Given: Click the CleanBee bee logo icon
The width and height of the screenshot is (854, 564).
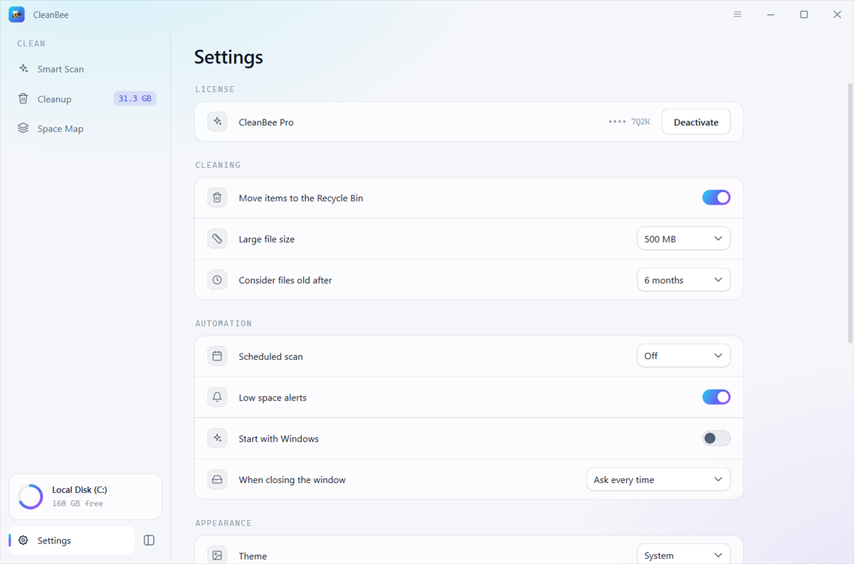Looking at the screenshot, I should (16, 14).
